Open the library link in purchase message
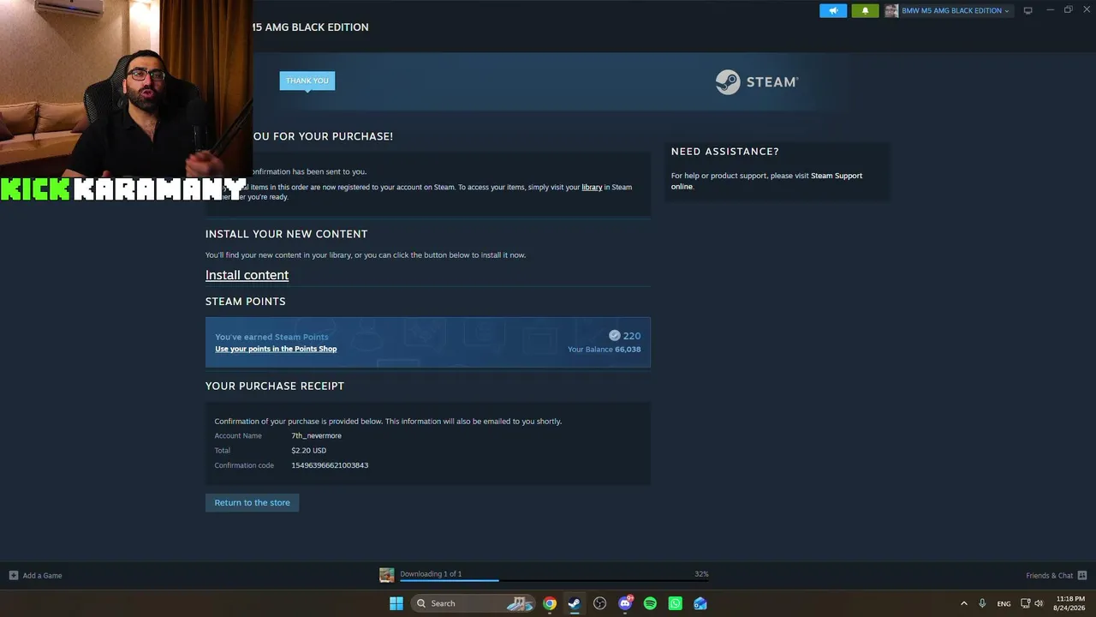The width and height of the screenshot is (1096, 617). pyautogui.click(x=592, y=187)
